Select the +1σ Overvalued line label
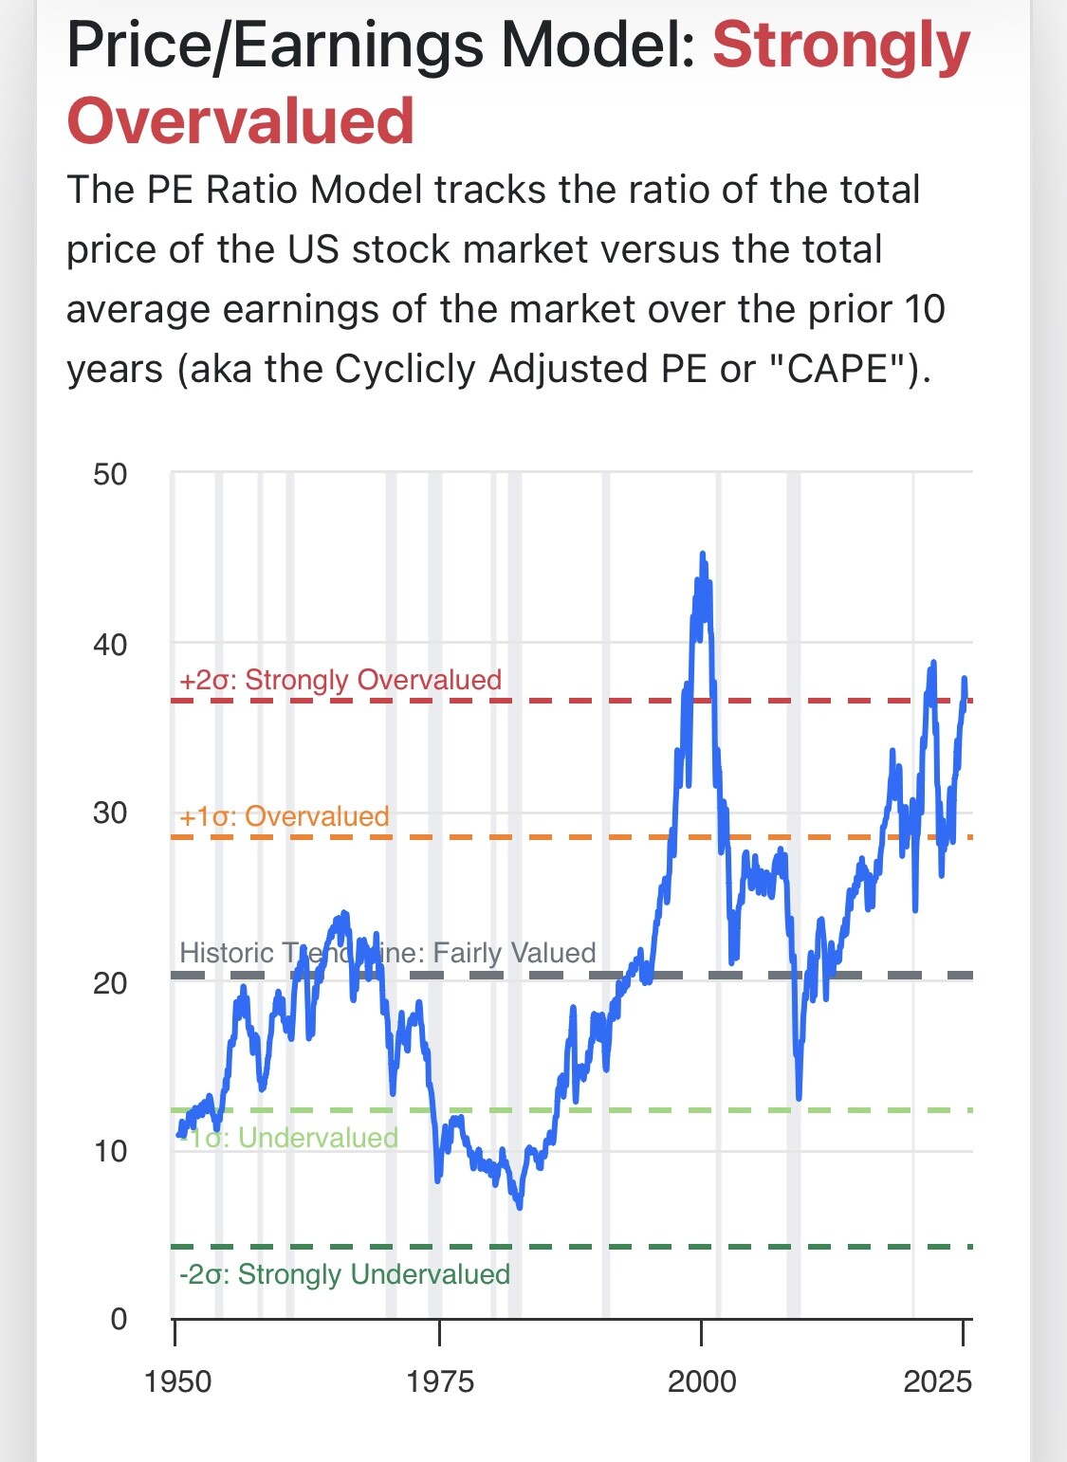Screen dimensions: 1067x1462 click(285, 816)
